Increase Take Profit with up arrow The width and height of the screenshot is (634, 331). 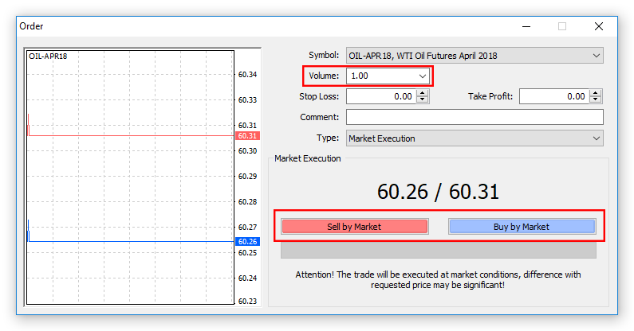(x=596, y=93)
